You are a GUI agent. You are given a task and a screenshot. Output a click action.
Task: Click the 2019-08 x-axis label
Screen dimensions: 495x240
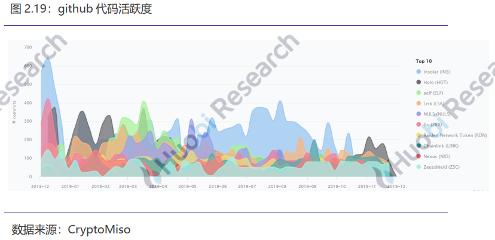pyautogui.click(x=277, y=187)
